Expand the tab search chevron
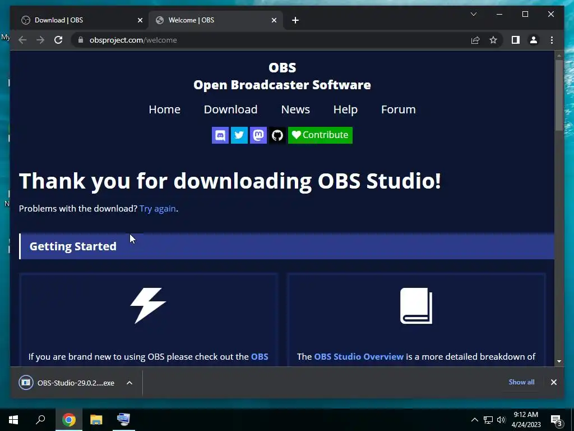The height and width of the screenshot is (431, 574). tap(473, 14)
